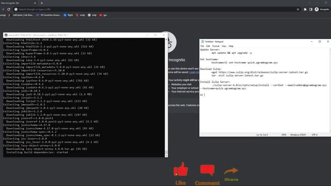Open the gui bookmark with YouTube icon
Viewport: 331px width, 186px height.
[x=103, y=15]
